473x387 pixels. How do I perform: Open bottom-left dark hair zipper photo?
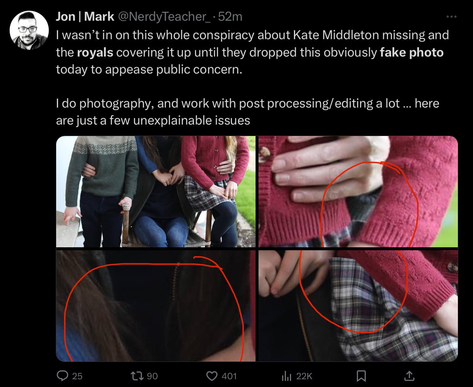click(156, 306)
